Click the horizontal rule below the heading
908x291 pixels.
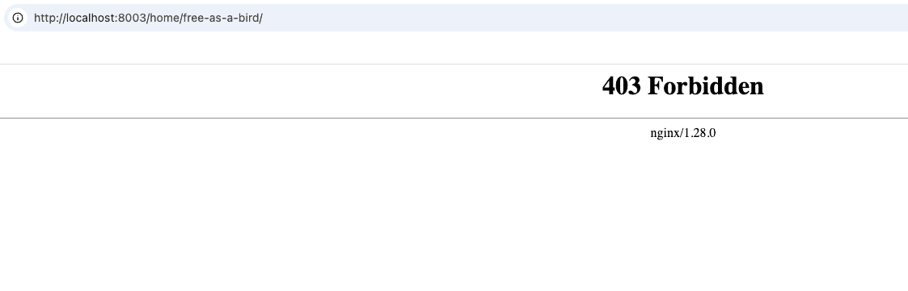(454, 118)
